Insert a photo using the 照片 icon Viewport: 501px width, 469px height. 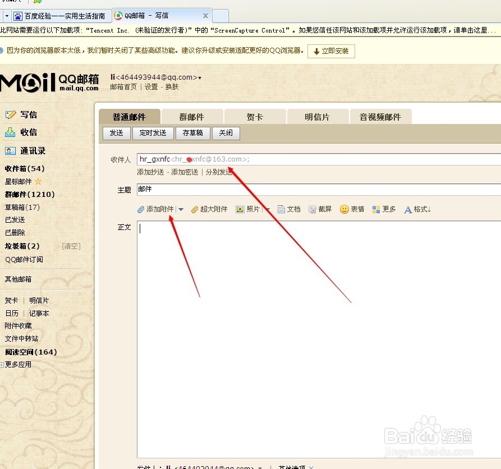(x=240, y=209)
